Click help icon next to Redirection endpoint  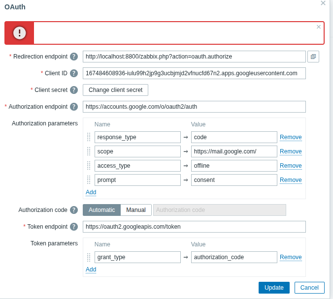click(74, 57)
